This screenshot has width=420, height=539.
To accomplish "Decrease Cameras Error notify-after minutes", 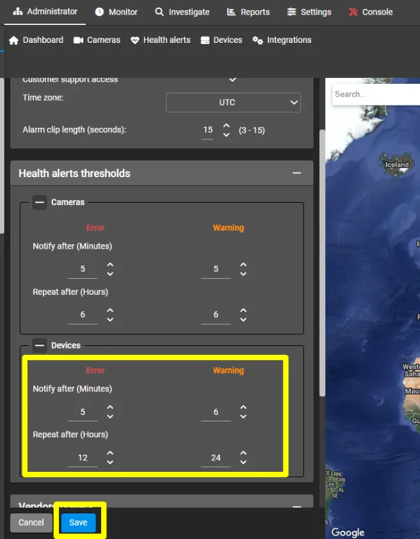I will (110, 274).
